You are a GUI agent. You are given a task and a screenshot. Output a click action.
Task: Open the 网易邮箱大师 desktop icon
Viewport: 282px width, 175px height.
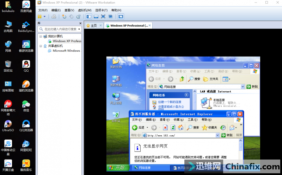[x=8, y=108]
